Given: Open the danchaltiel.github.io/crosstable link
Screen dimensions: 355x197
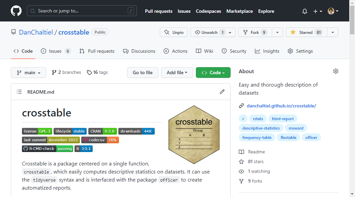Looking at the screenshot, I should coord(281,106).
